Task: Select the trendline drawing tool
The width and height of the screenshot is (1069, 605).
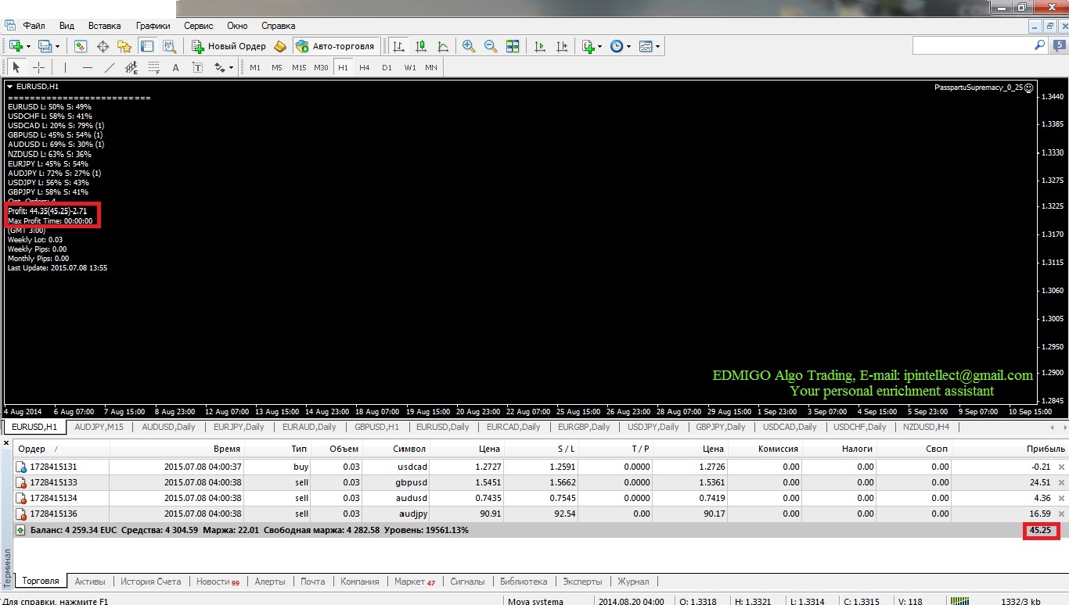Action: [x=110, y=67]
